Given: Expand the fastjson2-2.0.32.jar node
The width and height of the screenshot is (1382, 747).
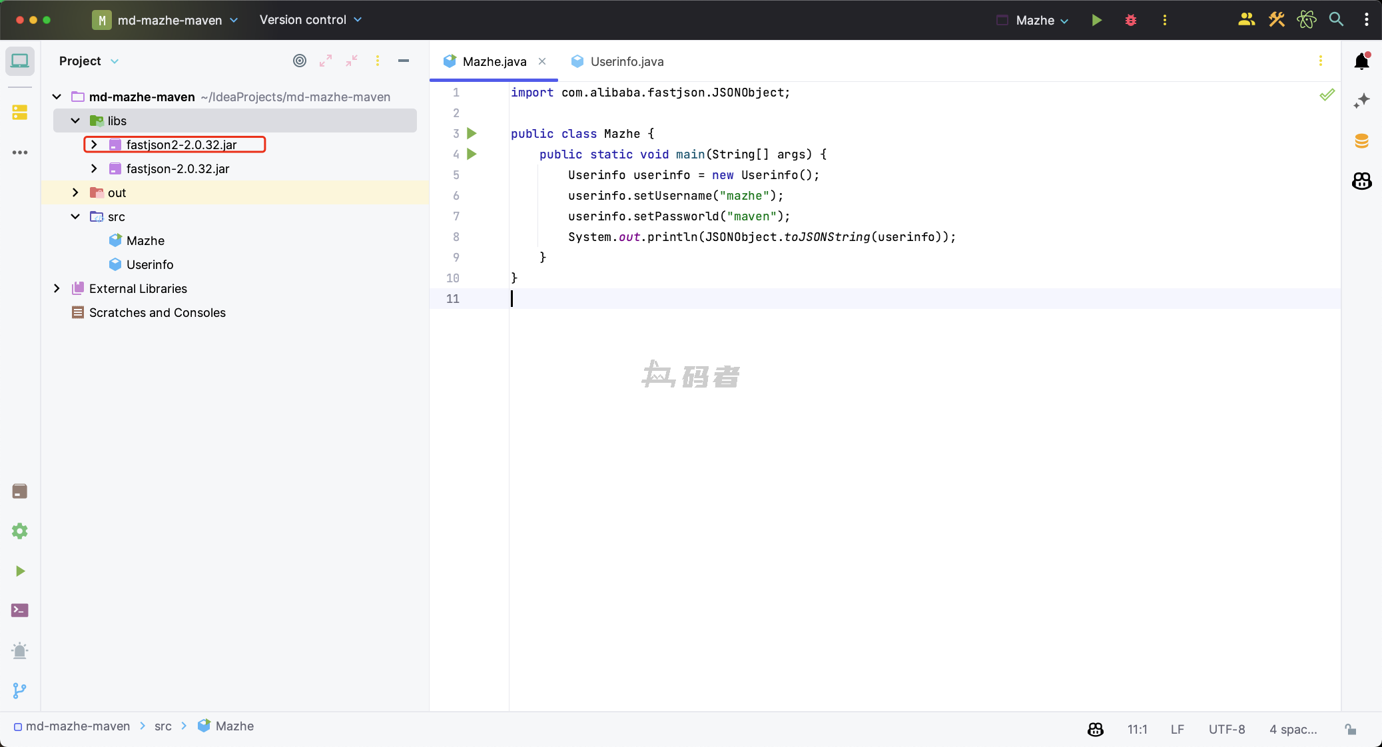Looking at the screenshot, I should (x=94, y=144).
